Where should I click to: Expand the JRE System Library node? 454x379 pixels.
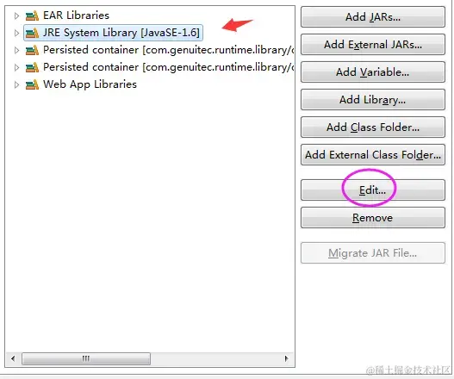click(16, 33)
